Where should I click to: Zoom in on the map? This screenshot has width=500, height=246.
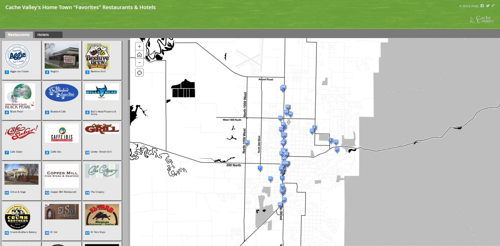click(x=139, y=46)
